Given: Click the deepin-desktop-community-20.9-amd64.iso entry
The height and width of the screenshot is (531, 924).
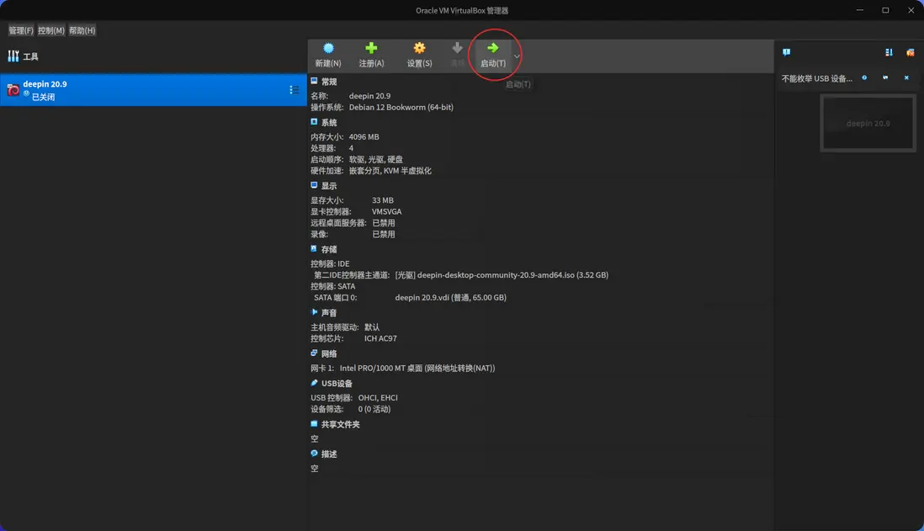Looking at the screenshot, I should 502,275.
